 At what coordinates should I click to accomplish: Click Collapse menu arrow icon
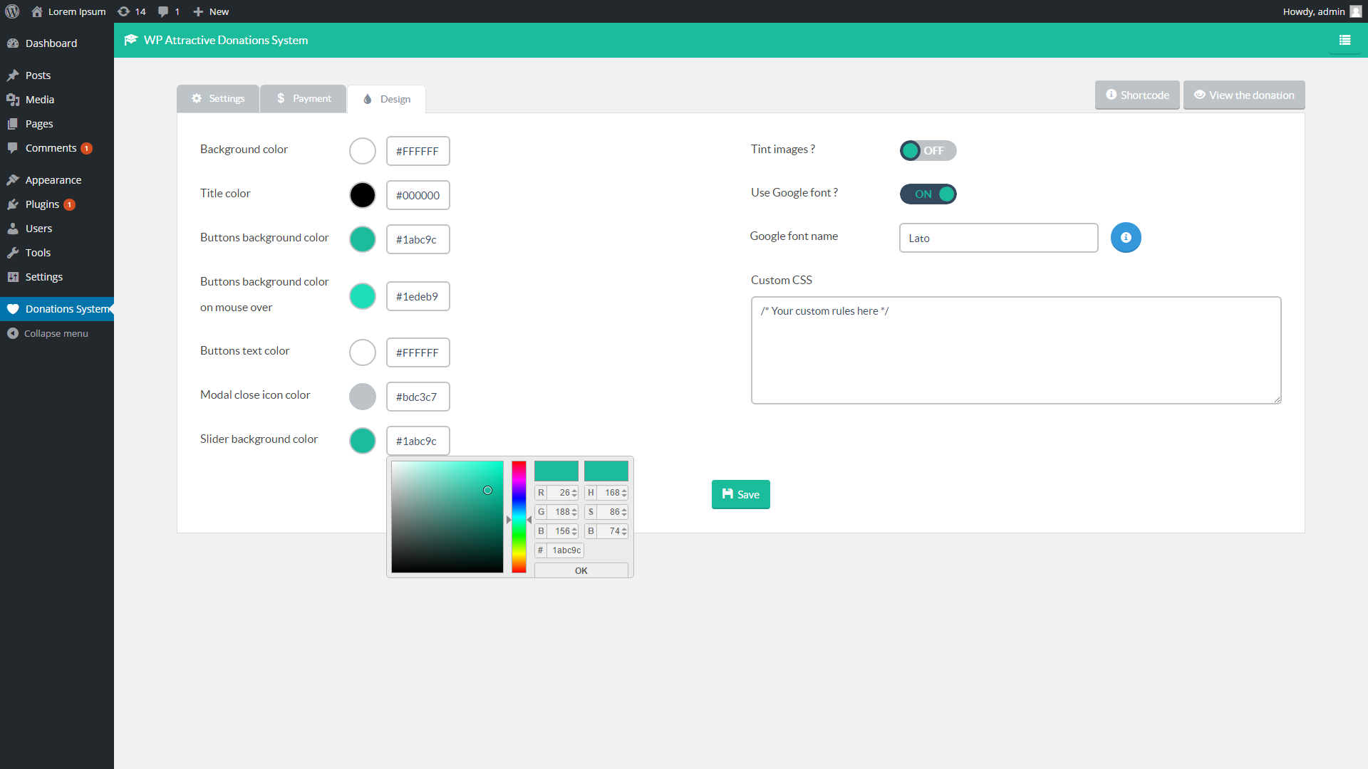(x=13, y=333)
